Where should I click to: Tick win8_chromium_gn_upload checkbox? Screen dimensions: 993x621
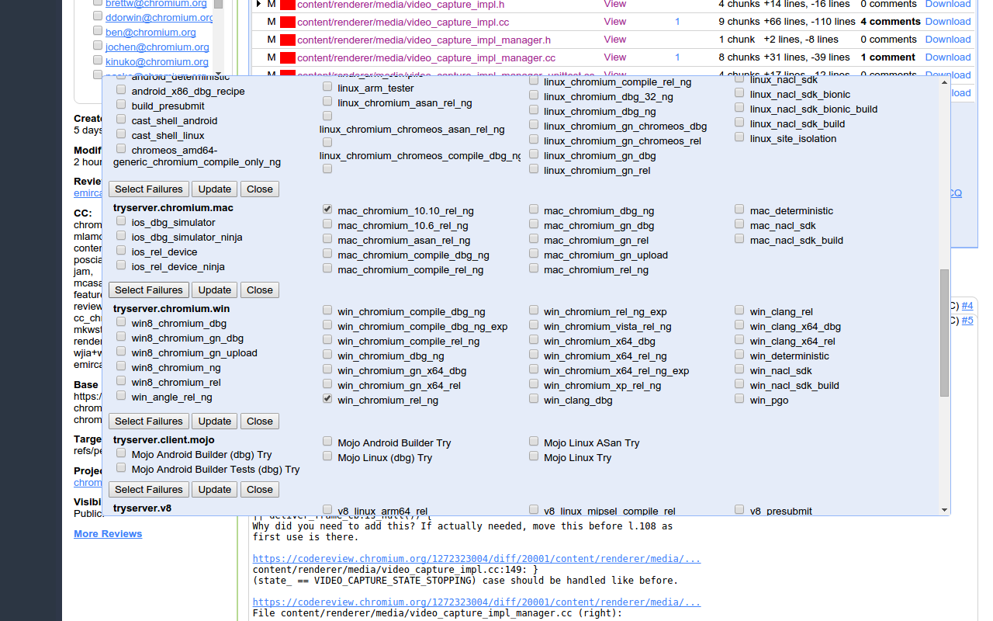click(x=121, y=352)
